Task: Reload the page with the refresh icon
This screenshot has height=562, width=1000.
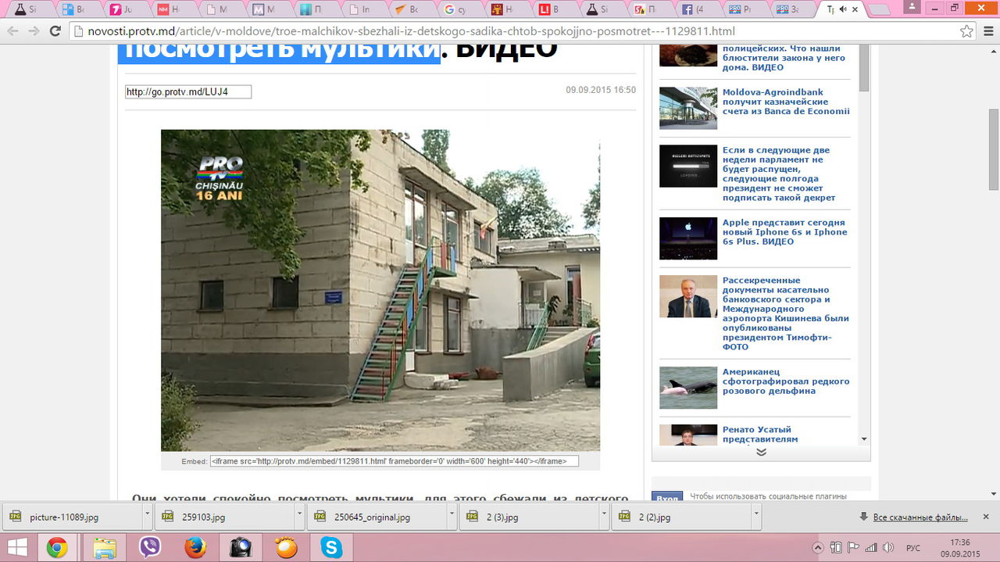Action: (55, 31)
